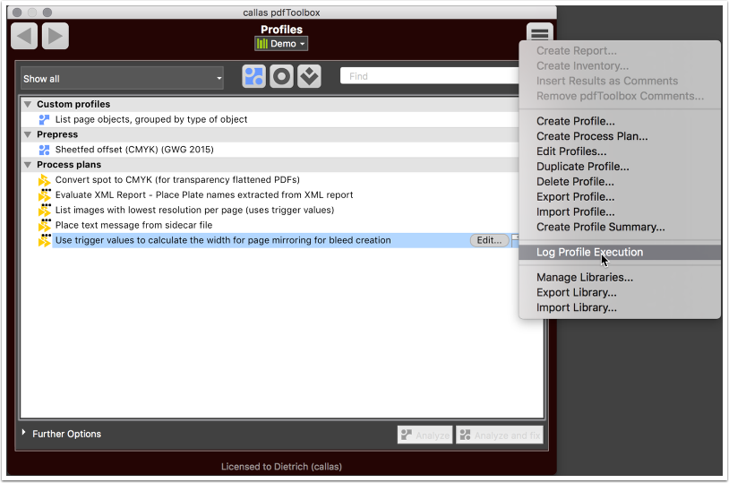Click the Analyze and fix button
Viewport: 729px width, 483px height.
500,436
